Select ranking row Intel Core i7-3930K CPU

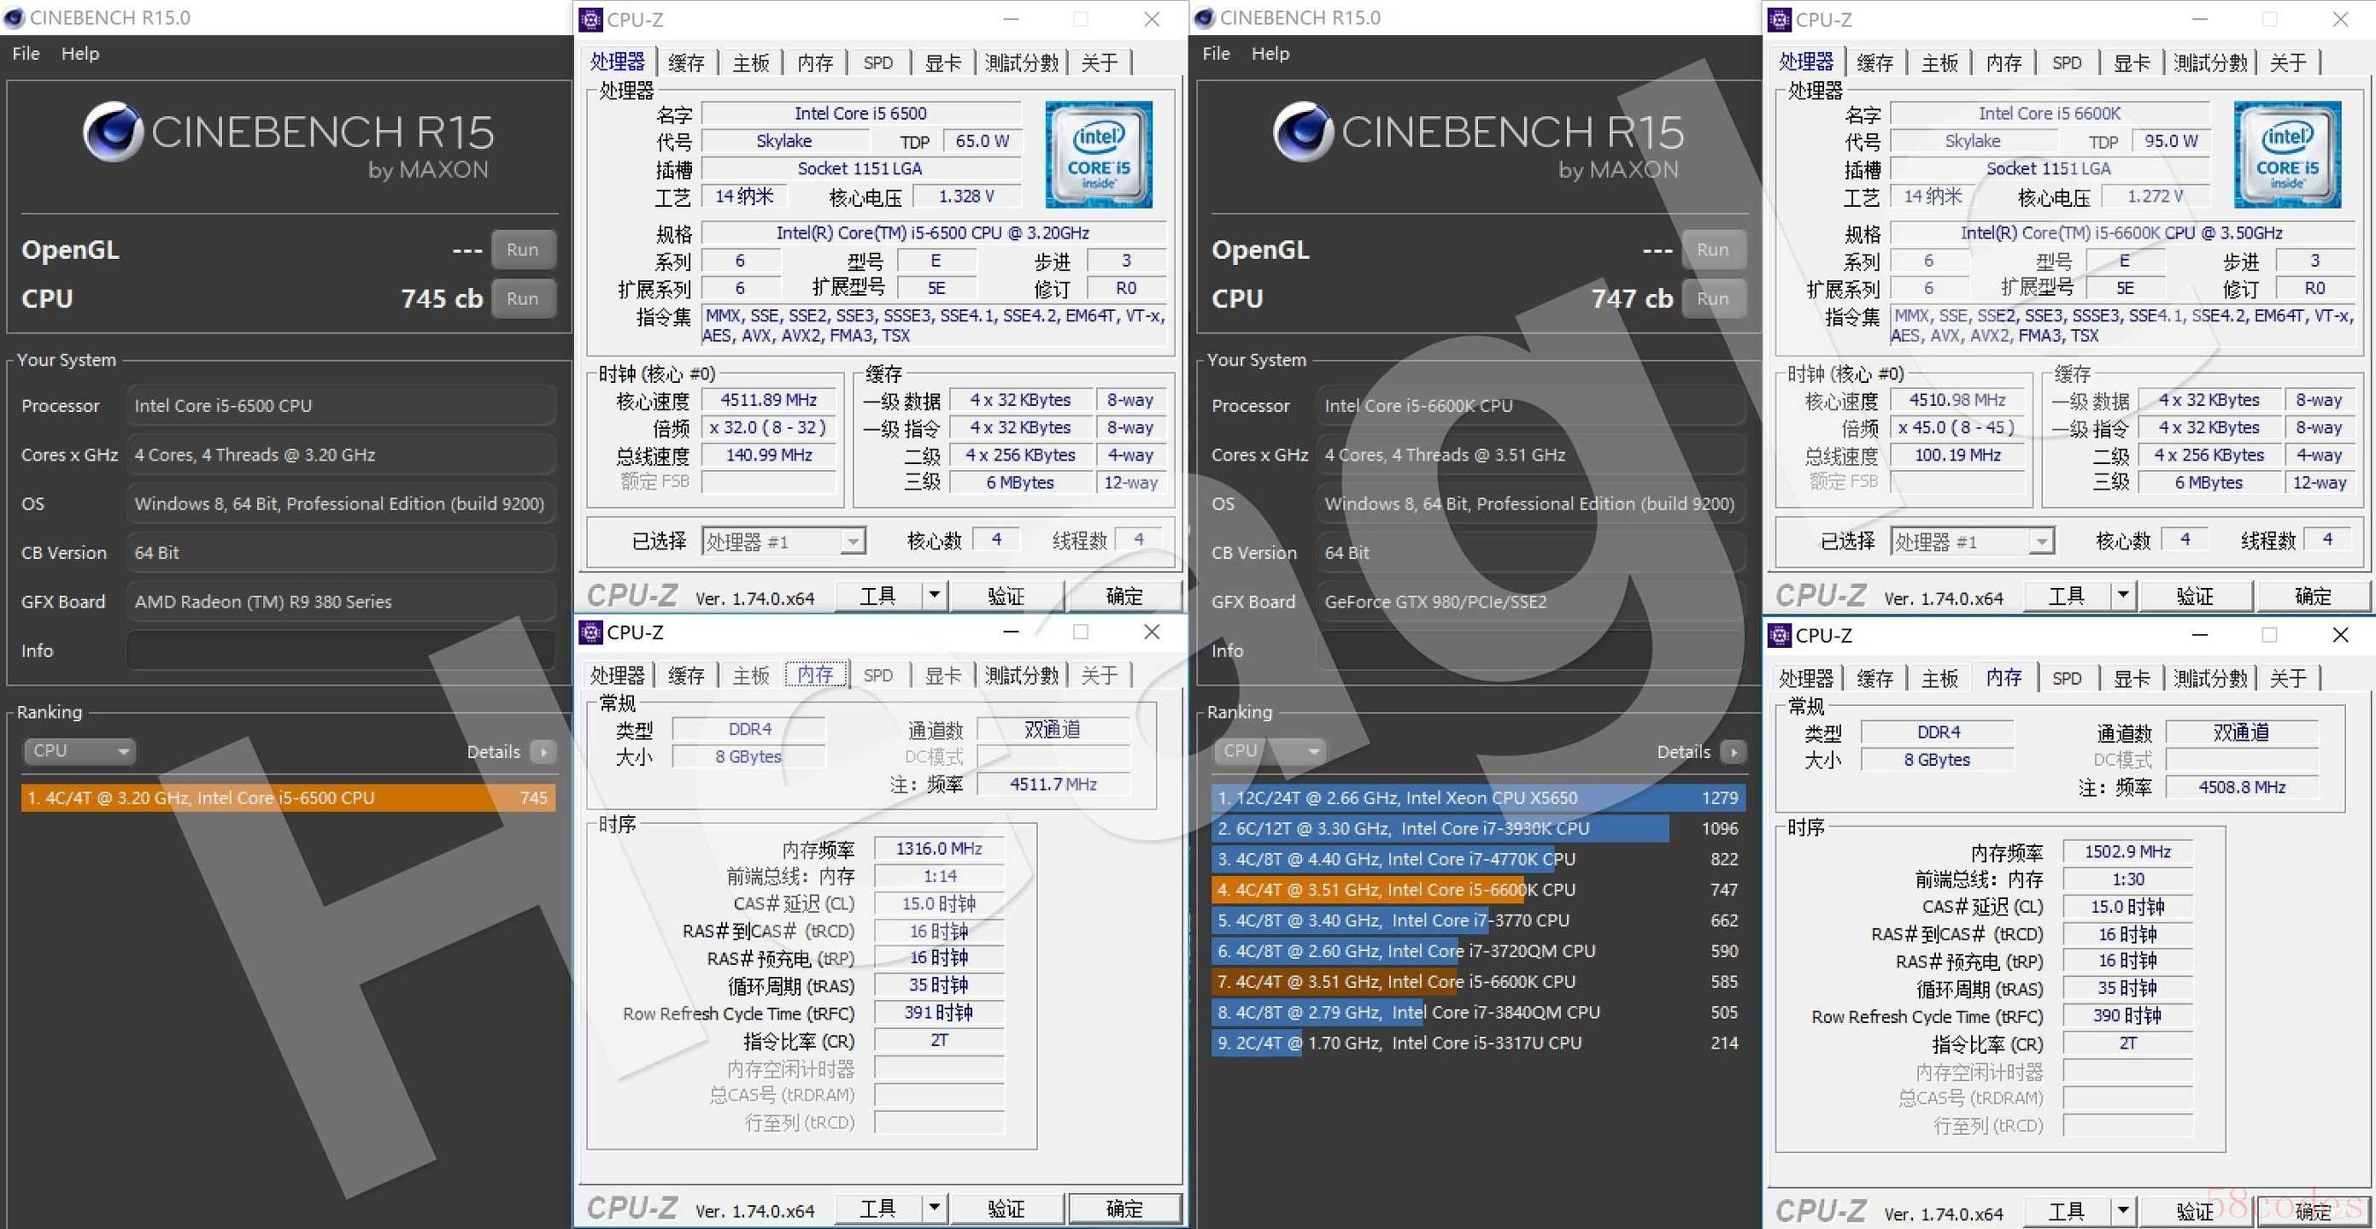(1477, 828)
